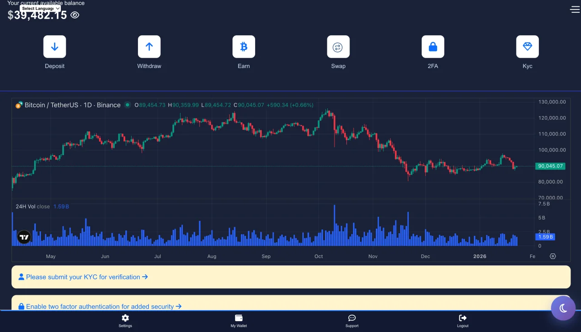Screen dimensions: 581x332
Task: Open Support in bottom bar
Action: point(352,321)
